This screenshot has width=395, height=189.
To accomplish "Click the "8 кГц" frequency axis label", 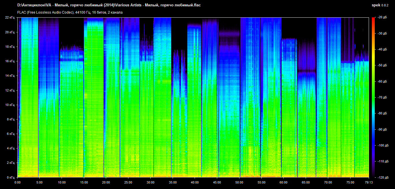I will (11, 119).
